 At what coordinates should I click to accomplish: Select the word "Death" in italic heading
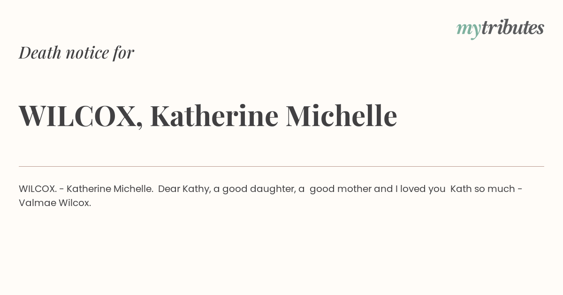[40, 53]
